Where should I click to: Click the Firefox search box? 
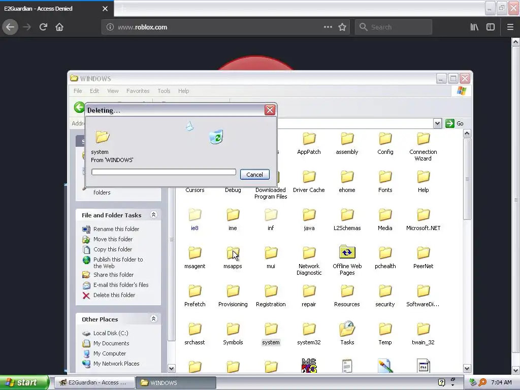tap(394, 27)
